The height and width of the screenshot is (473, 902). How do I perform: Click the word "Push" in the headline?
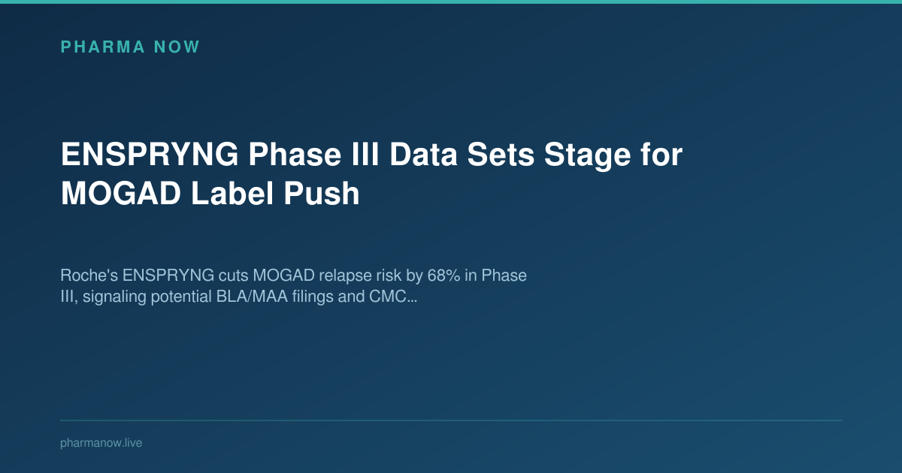coord(322,194)
